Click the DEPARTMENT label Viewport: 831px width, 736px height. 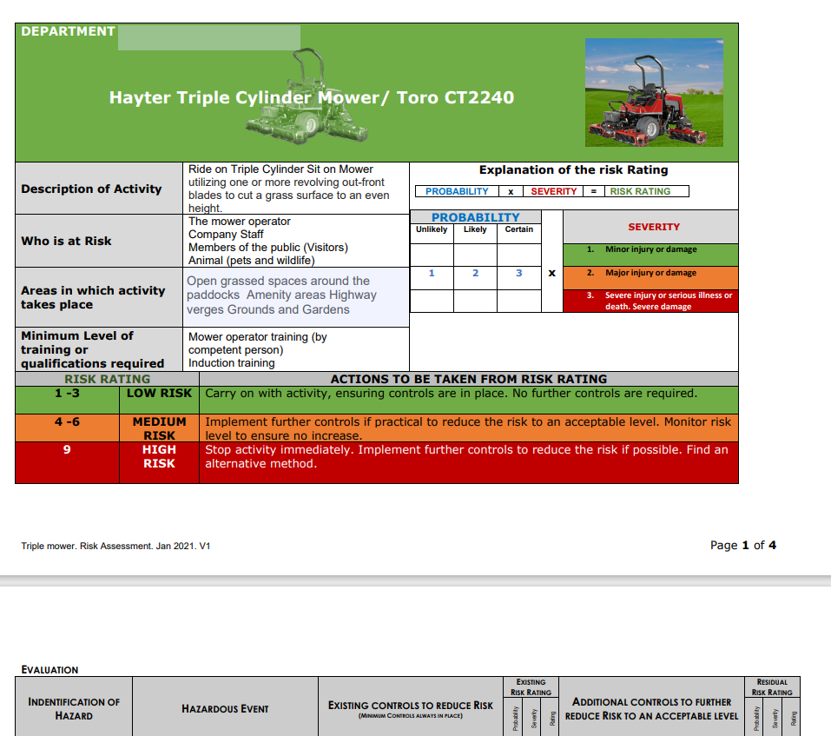pos(67,30)
